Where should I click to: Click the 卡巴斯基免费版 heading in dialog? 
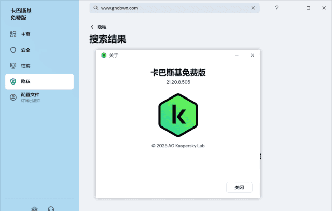pyautogui.click(x=178, y=73)
